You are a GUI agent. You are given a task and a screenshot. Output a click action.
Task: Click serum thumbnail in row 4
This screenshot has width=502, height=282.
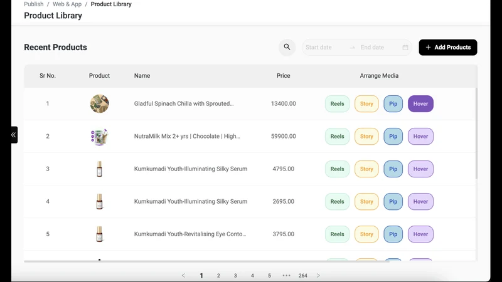coord(99,201)
